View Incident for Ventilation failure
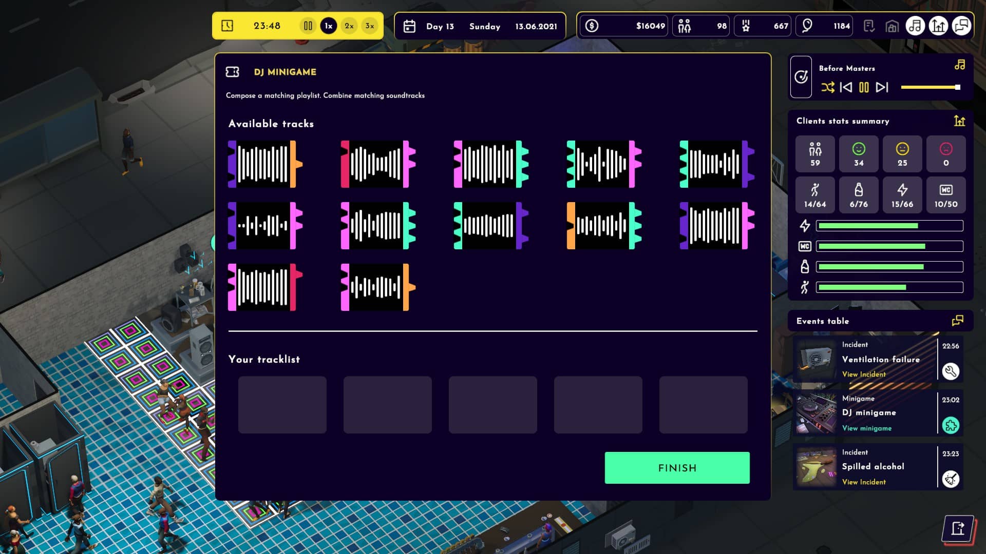The height and width of the screenshot is (554, 986). tap(864, 374)
